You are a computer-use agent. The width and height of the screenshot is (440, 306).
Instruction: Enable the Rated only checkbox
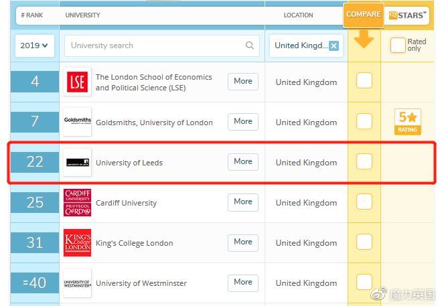point(398,45)
